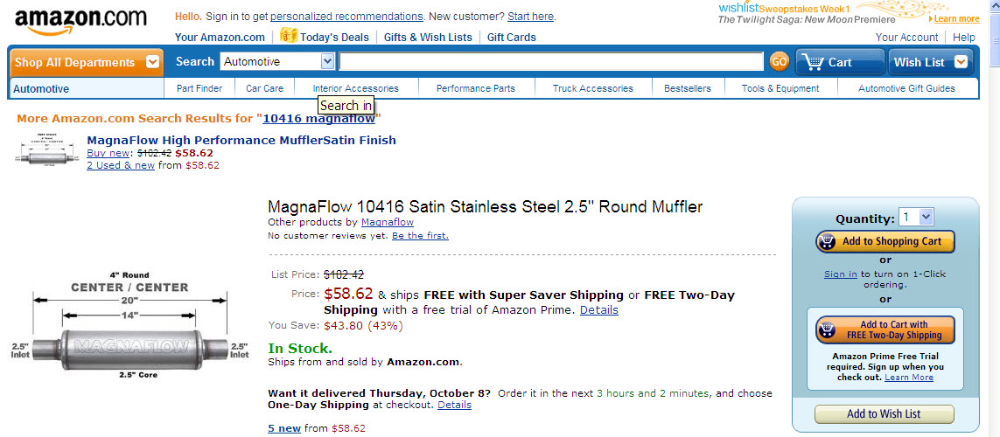1000x437 pixels.
Task: Expand the Shop All Departments dropdown arrow
Action: [x=151, y=62]
